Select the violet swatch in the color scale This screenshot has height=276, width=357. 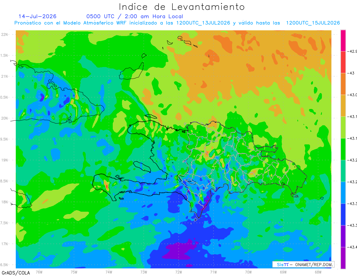[343, 236]
